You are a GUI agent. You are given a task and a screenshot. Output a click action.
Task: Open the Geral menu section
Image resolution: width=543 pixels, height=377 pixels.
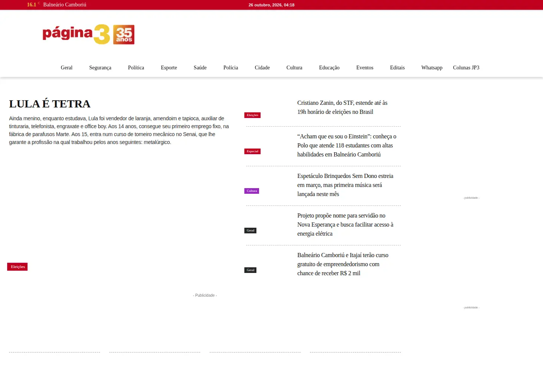(x=66, y=68)
